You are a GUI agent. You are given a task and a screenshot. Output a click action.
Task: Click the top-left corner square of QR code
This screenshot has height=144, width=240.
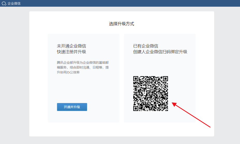pos(136,79)
